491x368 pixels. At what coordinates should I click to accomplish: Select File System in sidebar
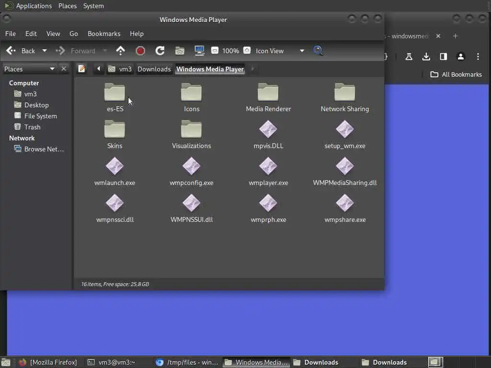(35, 116)
